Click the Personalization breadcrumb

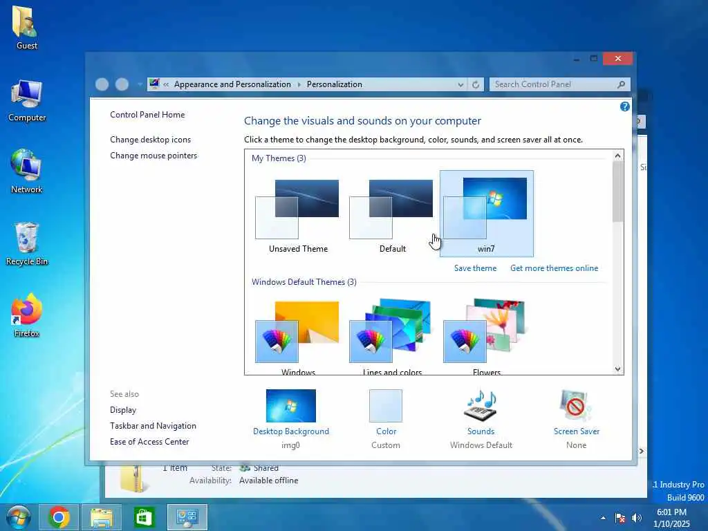coord(335,84)
